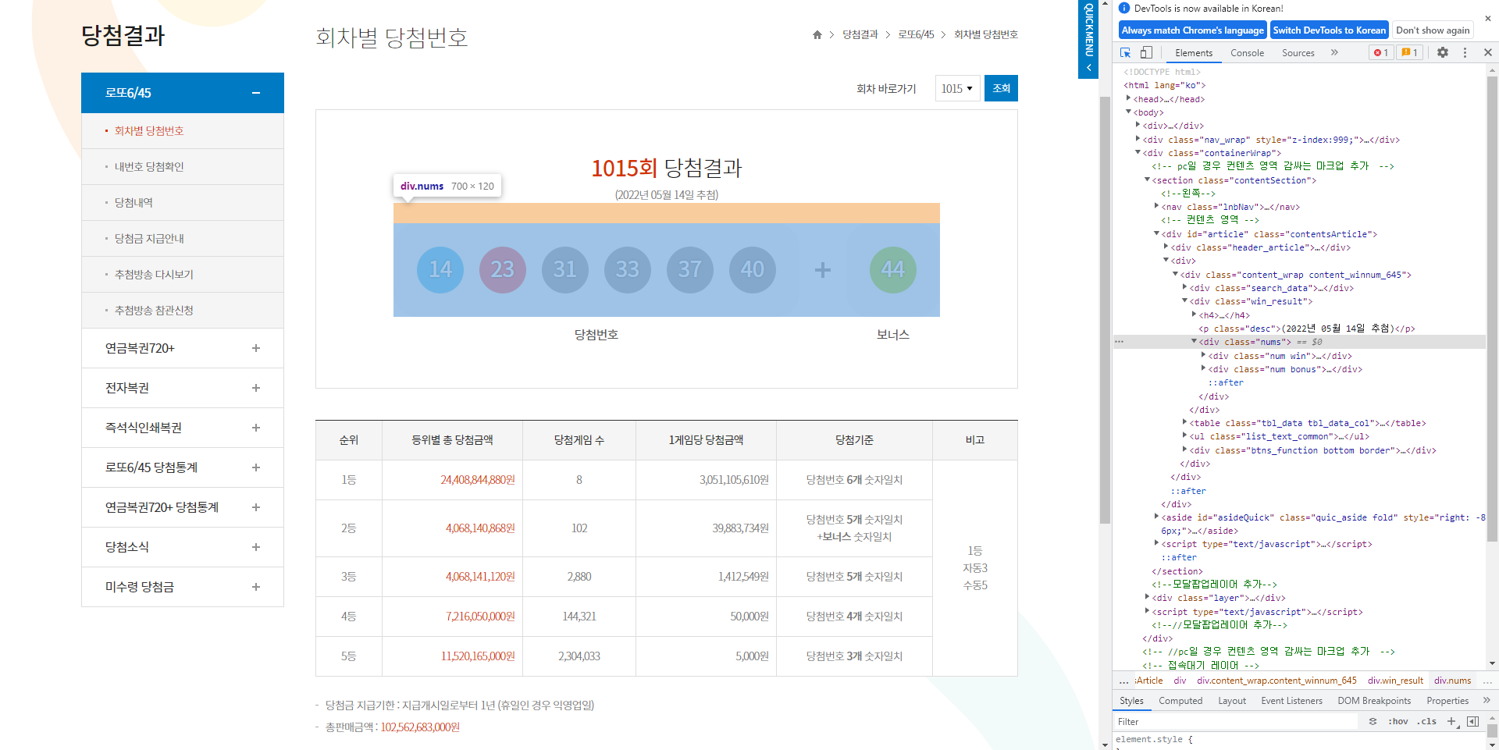Select the table tbl_data node in DOM tree
This screenshot has width=1499, height=750.
1308,423
